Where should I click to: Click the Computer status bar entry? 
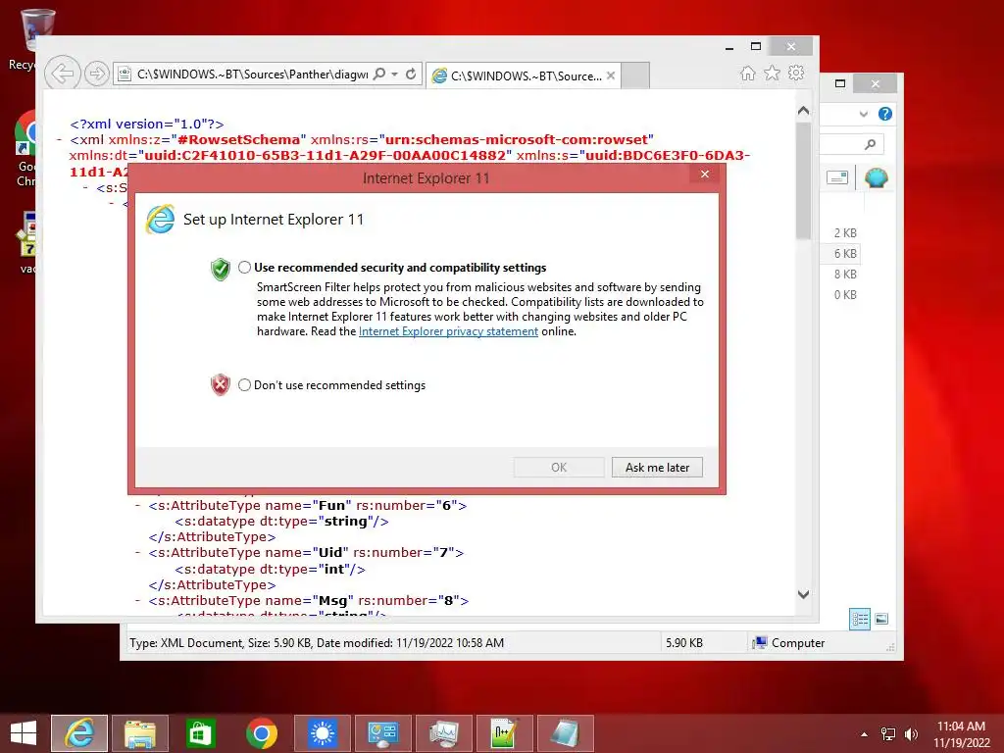[789, 643]
